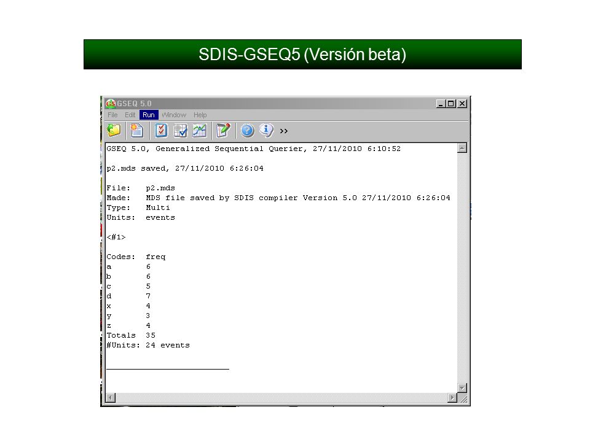Click the table grid checkmark toolbar icon
The height and width of the screenshot is (442, 590).
180,130
